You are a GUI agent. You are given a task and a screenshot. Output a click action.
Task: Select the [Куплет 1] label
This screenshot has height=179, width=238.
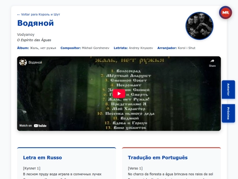click(x=32, y=168)
